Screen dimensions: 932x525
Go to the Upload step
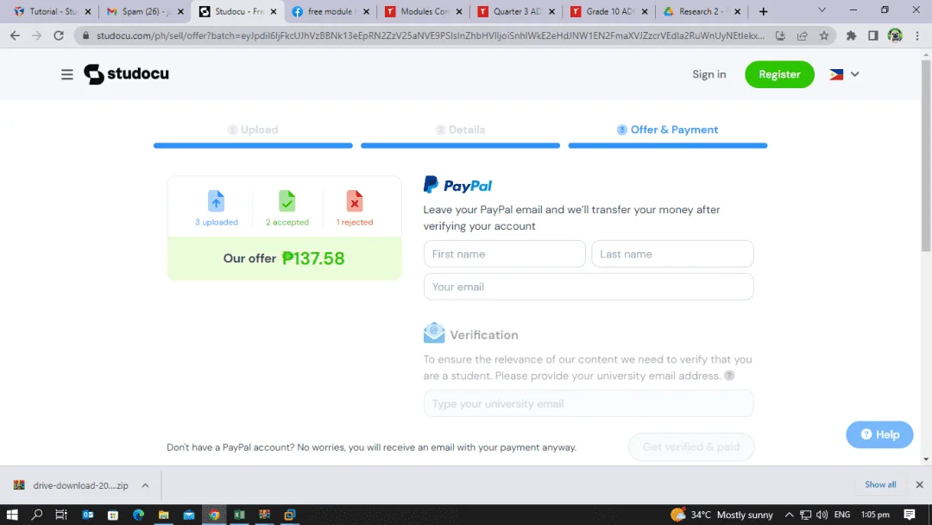point(253,130)
